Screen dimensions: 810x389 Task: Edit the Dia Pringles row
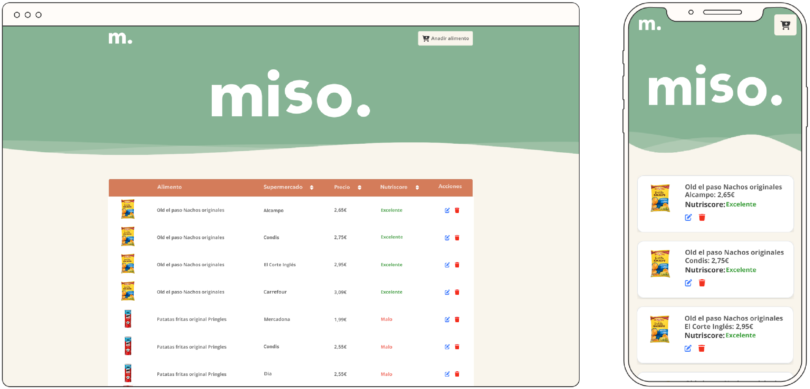(x=447, y=374)
